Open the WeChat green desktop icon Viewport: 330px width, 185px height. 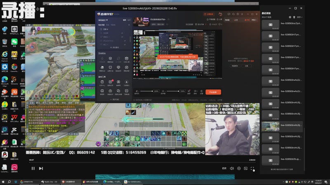click(14, 43)
